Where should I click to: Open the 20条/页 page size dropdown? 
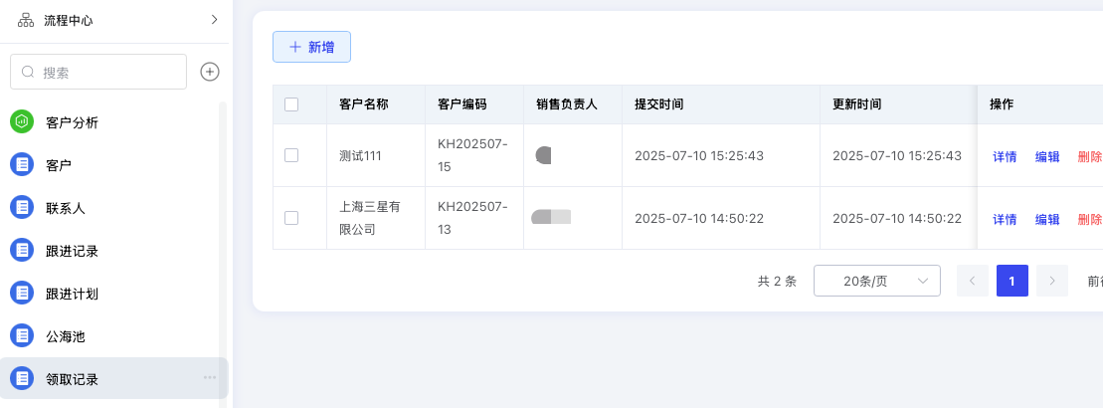coord(877,281)
